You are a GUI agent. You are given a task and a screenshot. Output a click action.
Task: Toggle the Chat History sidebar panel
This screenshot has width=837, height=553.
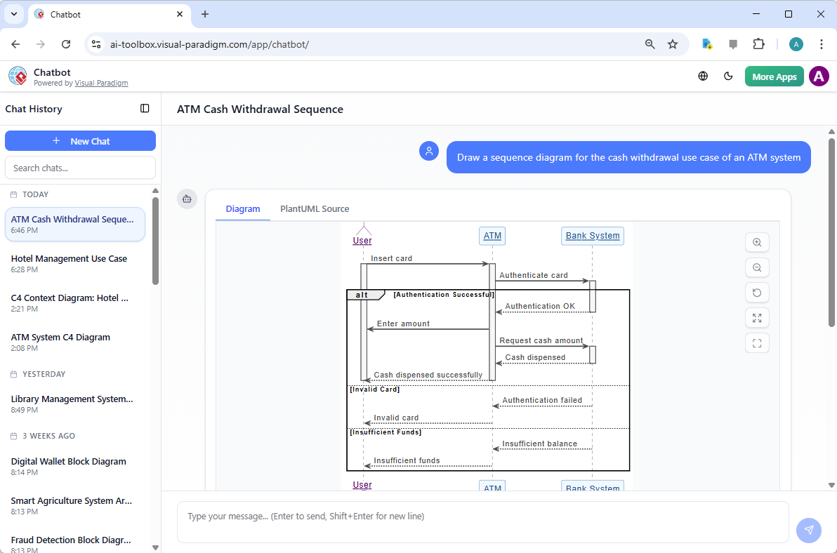(x=145, y=109)
